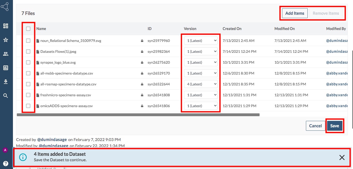Save the dataset changes

tap(335, 126)
